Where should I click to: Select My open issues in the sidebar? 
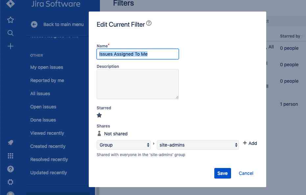(x=47, y=67)
